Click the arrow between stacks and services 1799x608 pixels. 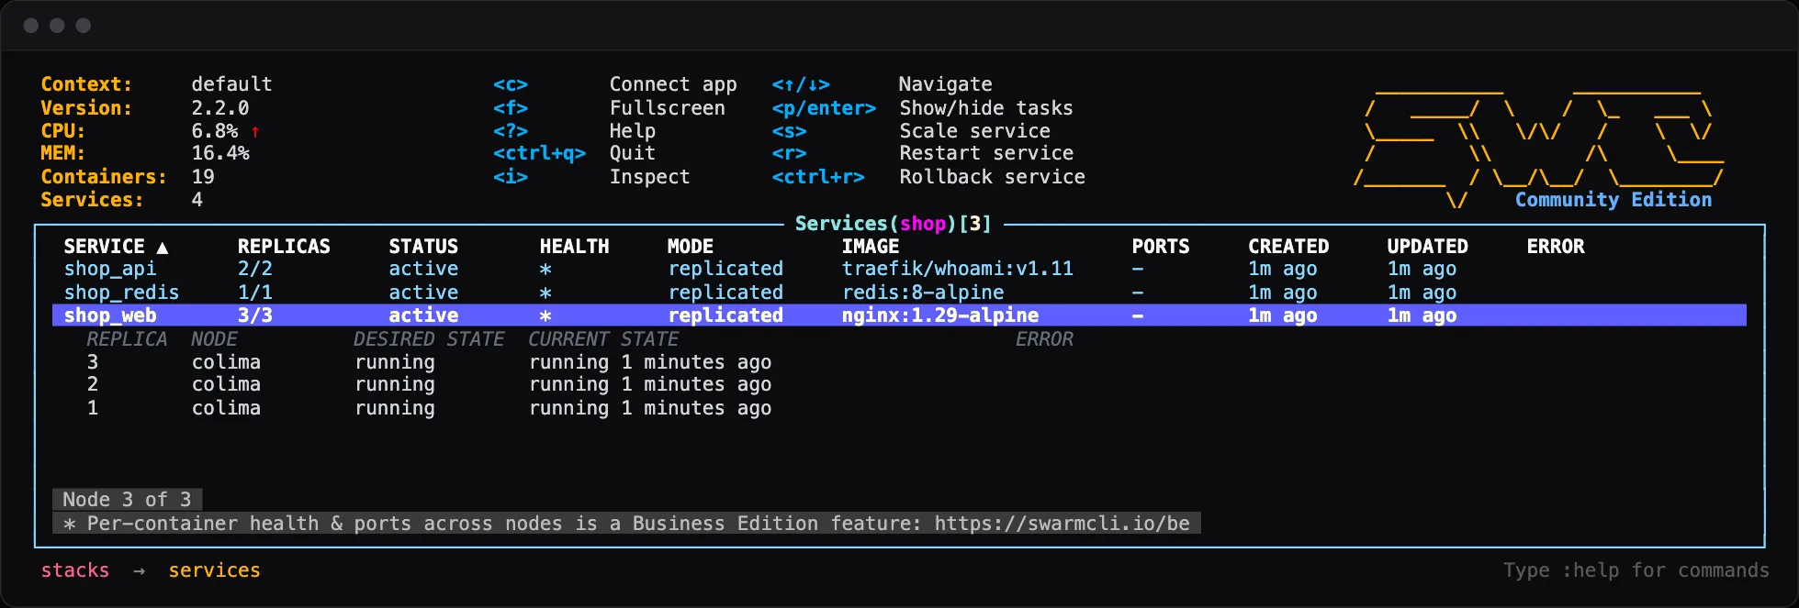click(x=139, y=571)
